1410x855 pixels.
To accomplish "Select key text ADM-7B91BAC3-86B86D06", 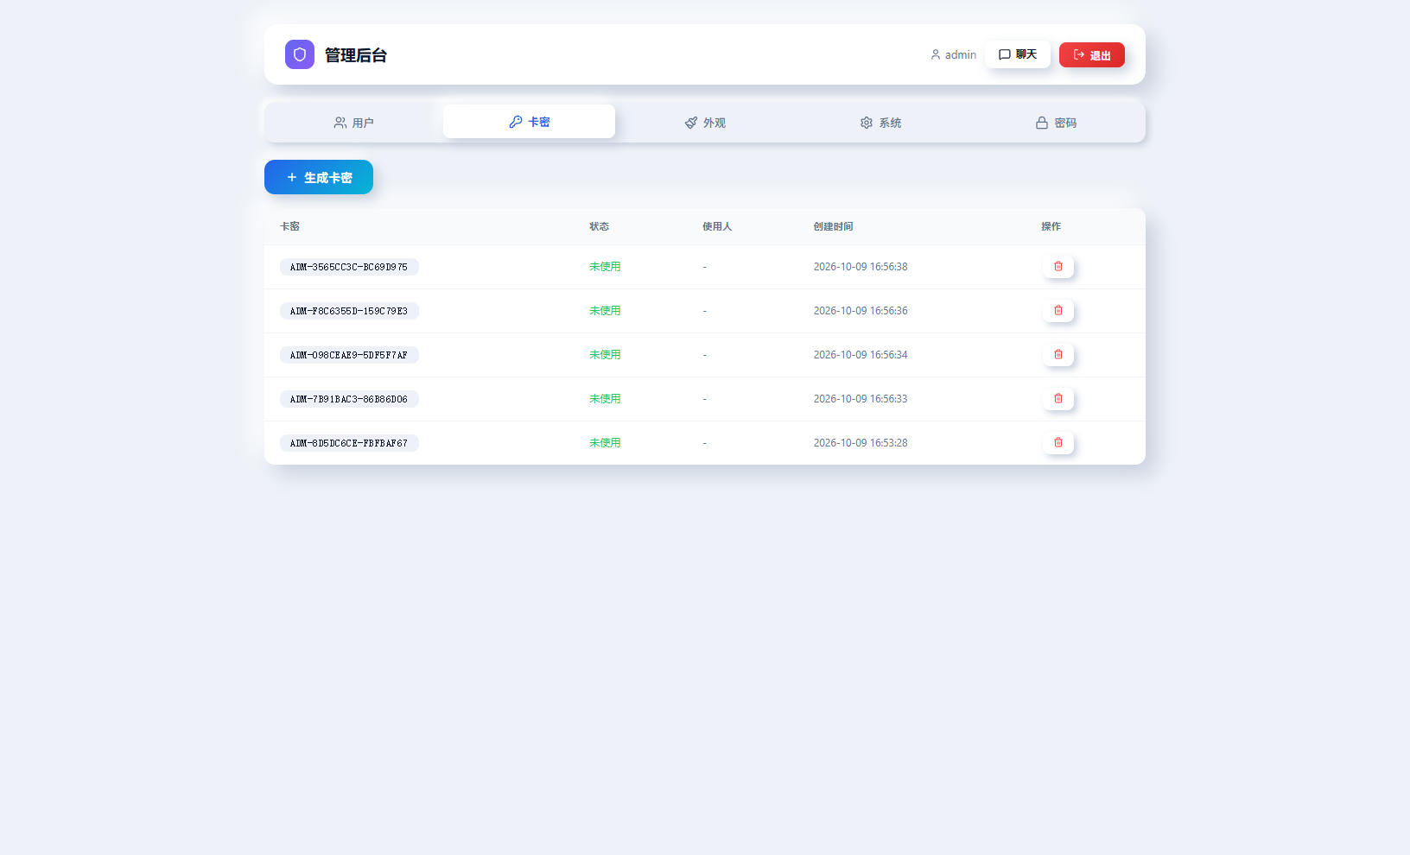I will click(349, 399).
